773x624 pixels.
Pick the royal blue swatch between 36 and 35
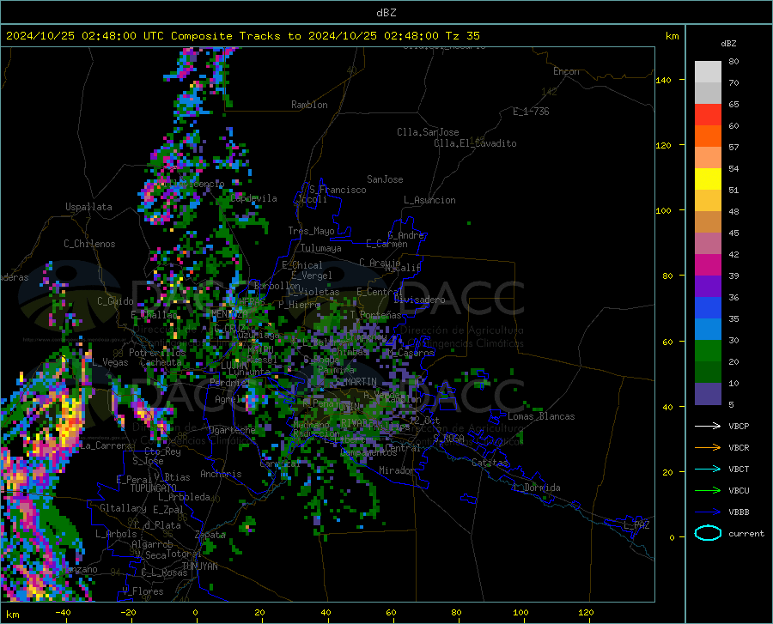coord(708,308)
